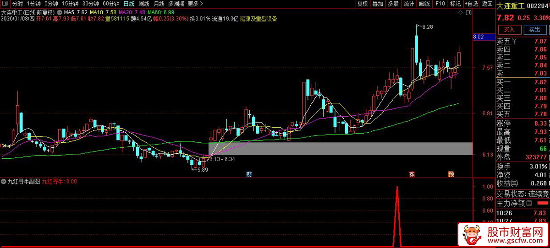Click the panel layout icon beside 分时
This screenshot has width=550, height=248.
tap(5, 4)
